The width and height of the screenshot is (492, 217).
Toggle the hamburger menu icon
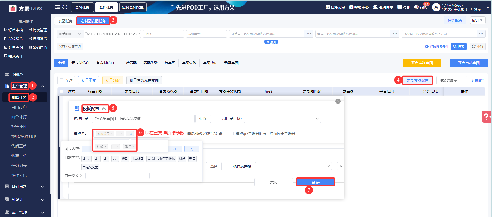tap(57, 7)
